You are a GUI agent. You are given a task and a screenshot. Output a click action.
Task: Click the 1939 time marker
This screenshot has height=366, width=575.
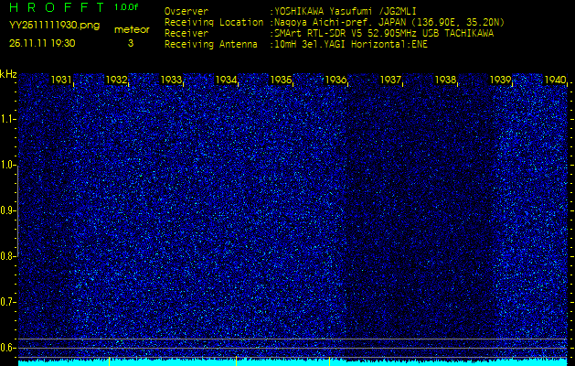point(501,80)
